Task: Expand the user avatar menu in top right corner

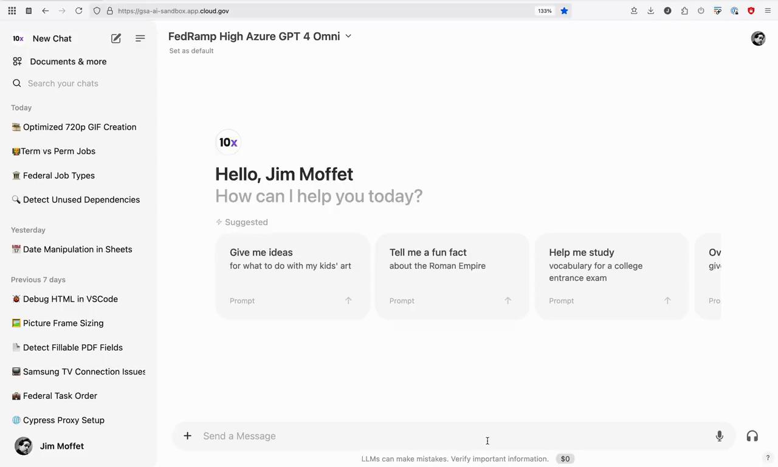Action: (758, 38)
